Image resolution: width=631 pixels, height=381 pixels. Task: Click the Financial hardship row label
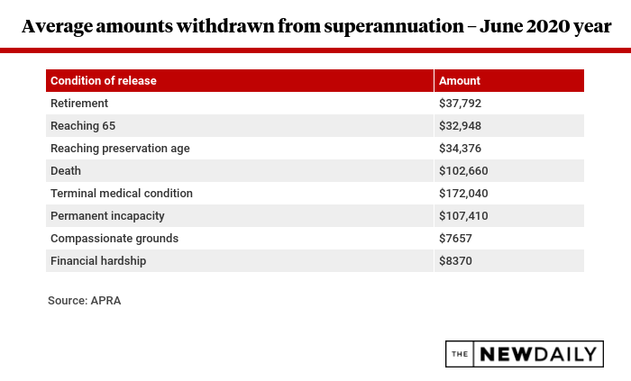[x=98, y=261]
